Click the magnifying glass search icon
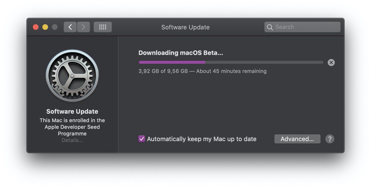Image resolution: width=371 pixels, height=188 pixels. (x=270, y=27)
